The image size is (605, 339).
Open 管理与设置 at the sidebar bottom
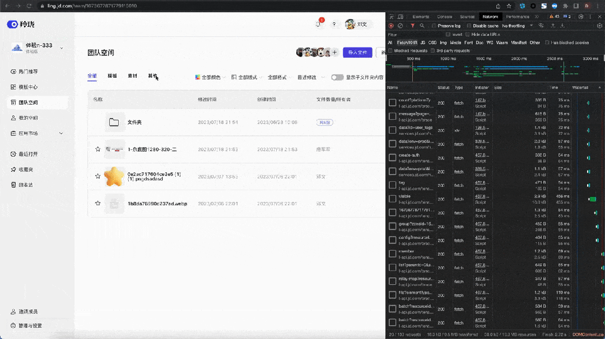31,325
